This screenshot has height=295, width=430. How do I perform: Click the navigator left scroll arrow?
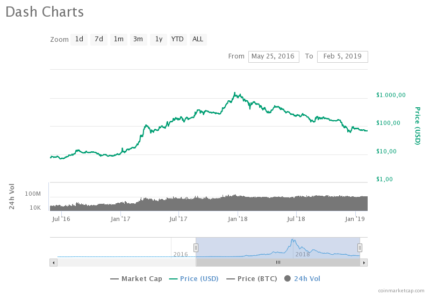[x=53, y=263]
